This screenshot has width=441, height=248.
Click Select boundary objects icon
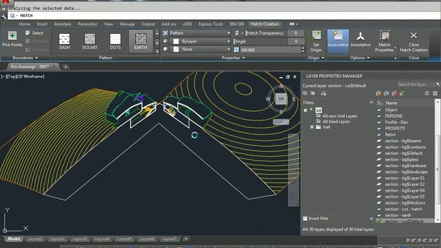[x=28, y=33]
